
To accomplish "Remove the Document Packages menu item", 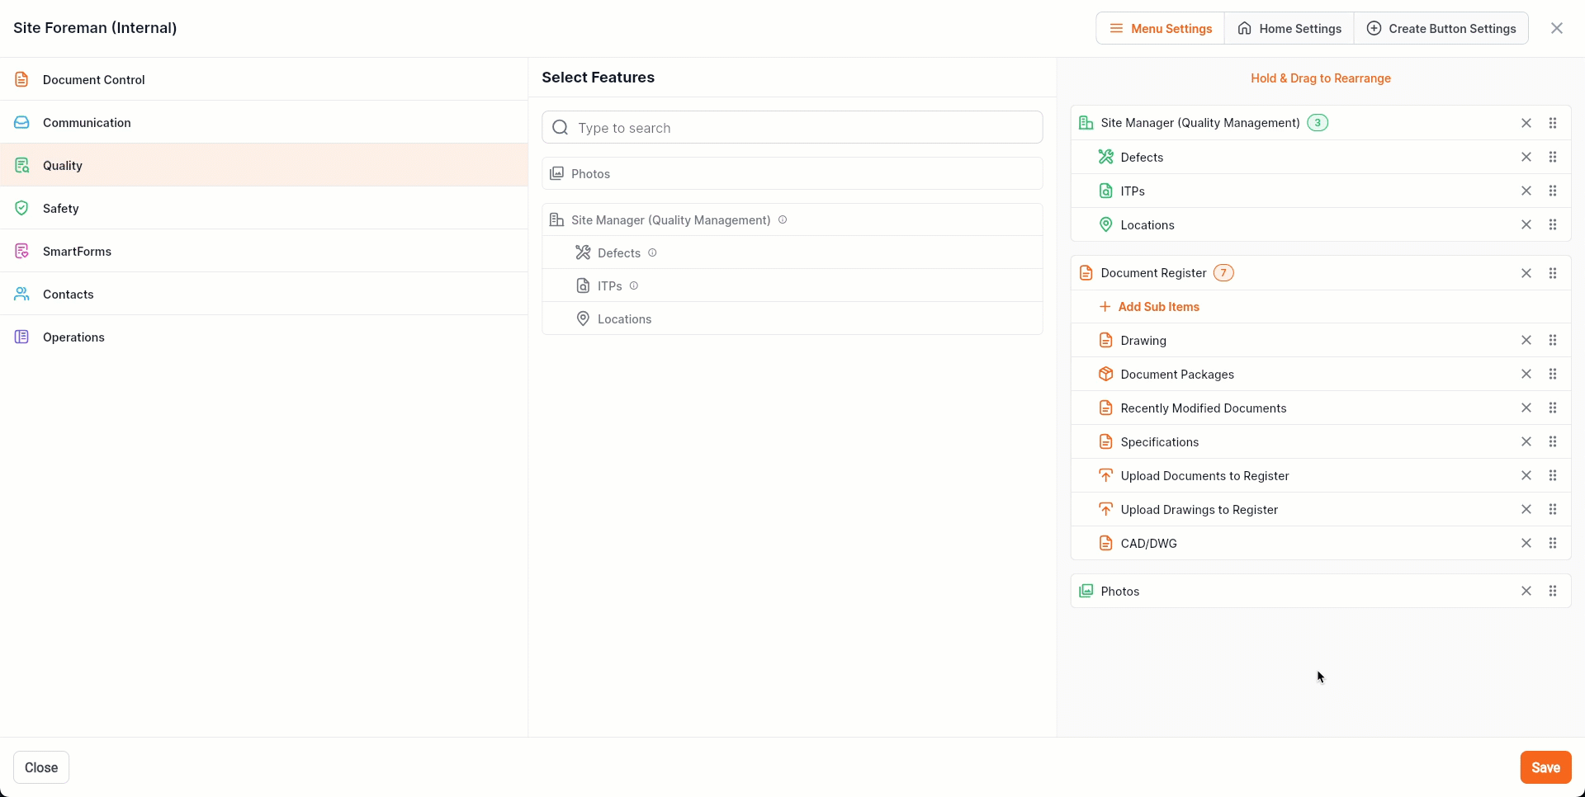I will pos(1526,374).
